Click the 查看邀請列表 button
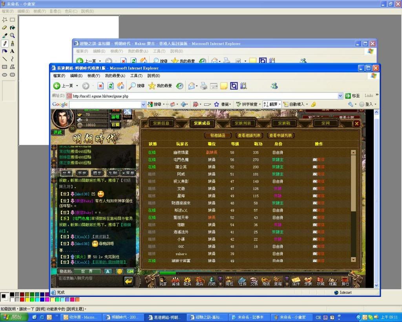This screenshot has width=402, height=322. pos(249,135)
